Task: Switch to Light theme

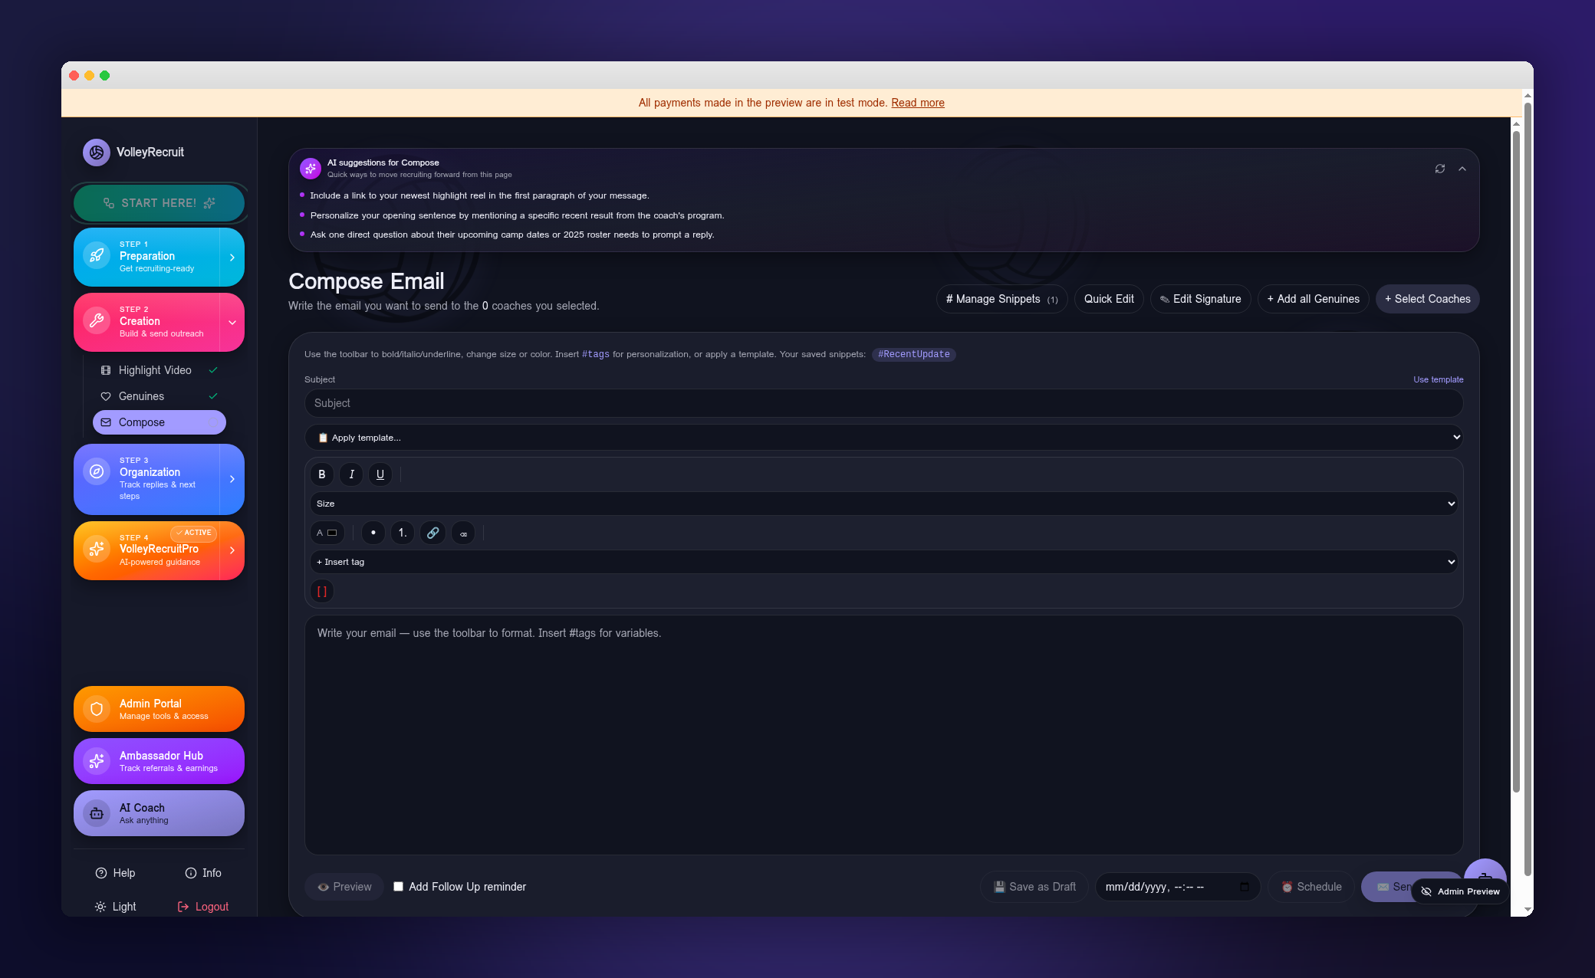Action: (x=116, y=907)
